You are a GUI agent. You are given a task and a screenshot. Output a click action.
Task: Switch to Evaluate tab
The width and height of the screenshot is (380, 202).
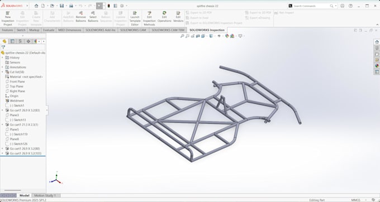(x=49, y=30)
